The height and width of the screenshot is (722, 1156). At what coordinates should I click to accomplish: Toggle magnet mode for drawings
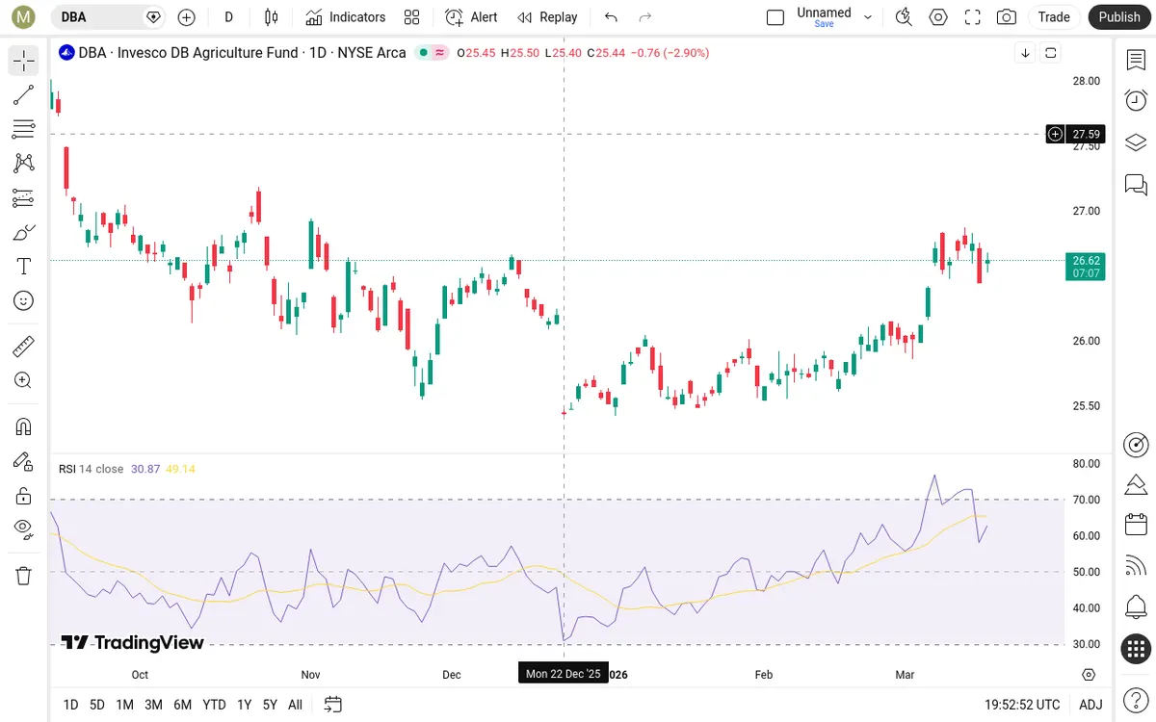[x=24, y=426]
